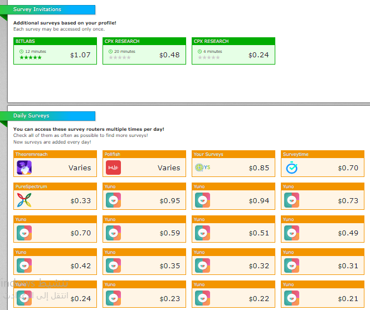Click the $0.33 PureSpectrum payout
370x310 pixels.
coord(81,200)
